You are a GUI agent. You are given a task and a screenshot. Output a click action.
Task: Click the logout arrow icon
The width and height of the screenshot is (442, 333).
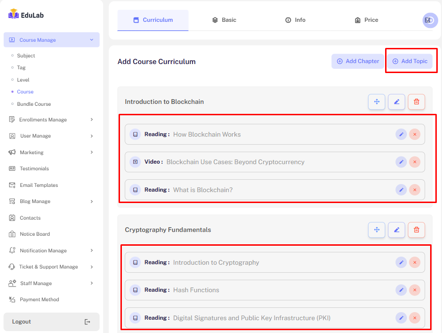[x=87, y=322]
